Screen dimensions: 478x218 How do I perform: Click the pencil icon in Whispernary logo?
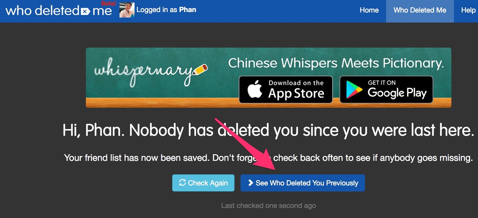pos(200,69)
